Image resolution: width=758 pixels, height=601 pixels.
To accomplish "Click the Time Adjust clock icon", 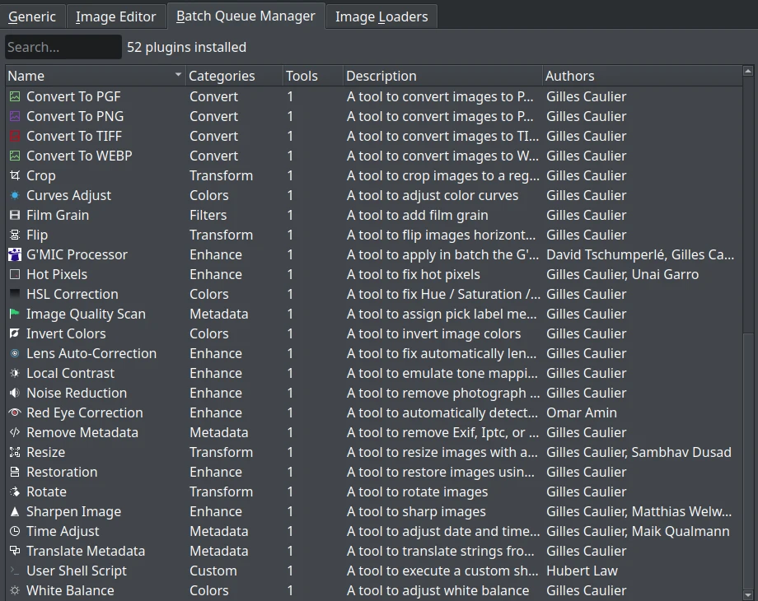I will pyautogui.click(x=15, y=531).
